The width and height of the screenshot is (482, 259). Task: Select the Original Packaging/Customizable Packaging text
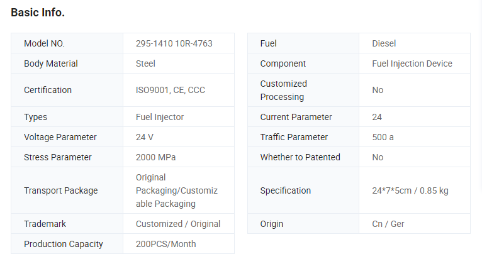pos(177,190)
